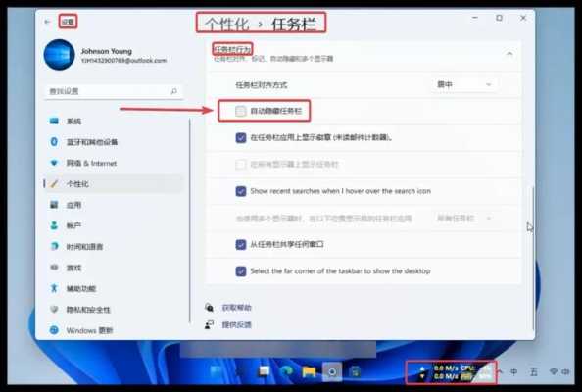The height and width of the screenshot is (392, 582).
Task: Open File Explorer from the taskbar
Action: pos(309,371)
